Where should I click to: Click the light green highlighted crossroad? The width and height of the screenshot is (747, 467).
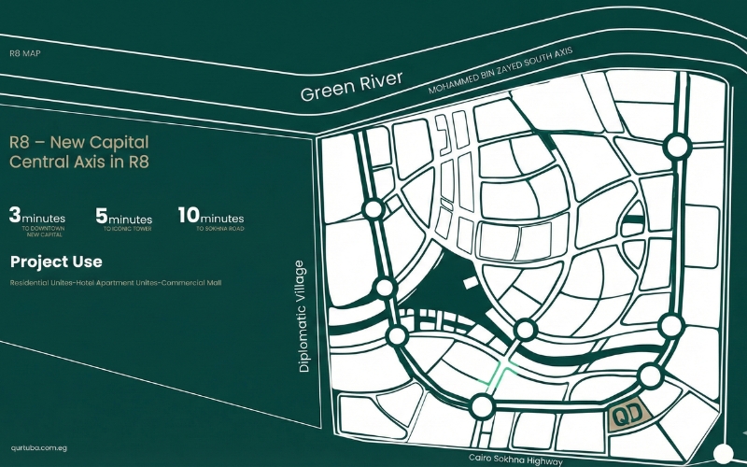click(x=504, y=368)
